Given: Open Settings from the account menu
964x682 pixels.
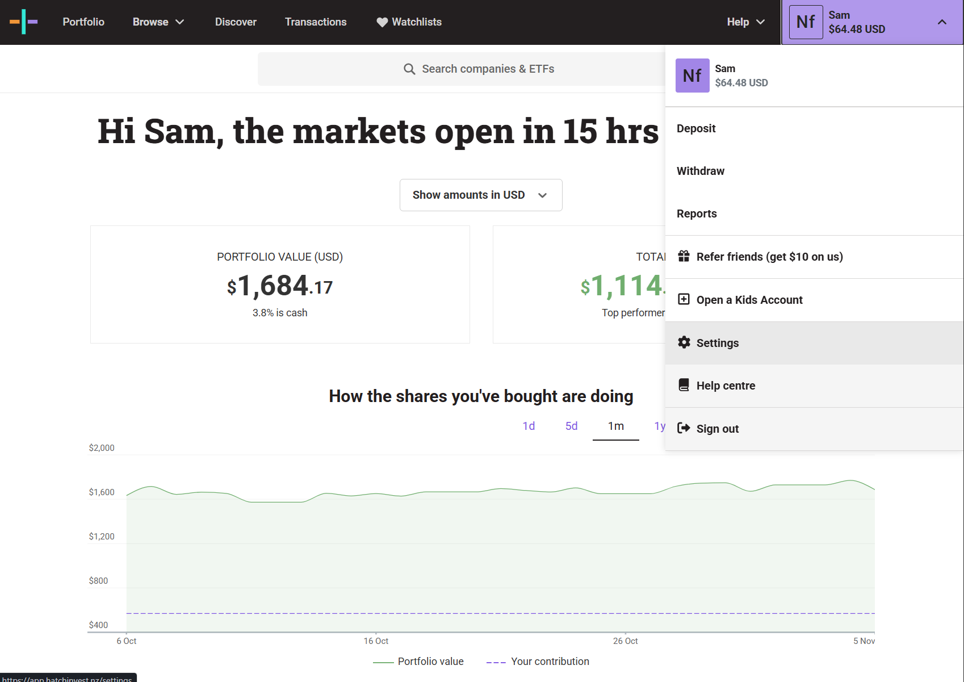Looking at the screenshot, I should (x=814, y=343).
